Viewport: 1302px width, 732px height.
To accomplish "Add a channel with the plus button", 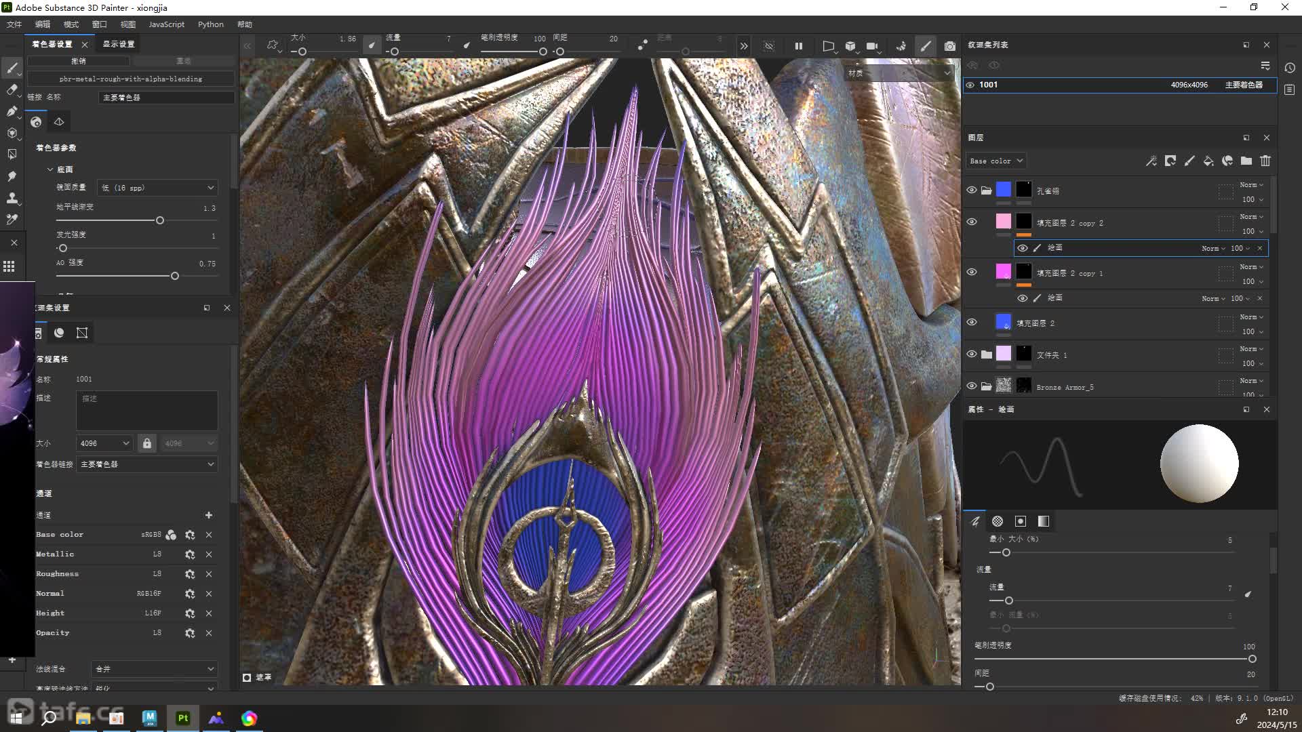I will [x=209, y=515].
